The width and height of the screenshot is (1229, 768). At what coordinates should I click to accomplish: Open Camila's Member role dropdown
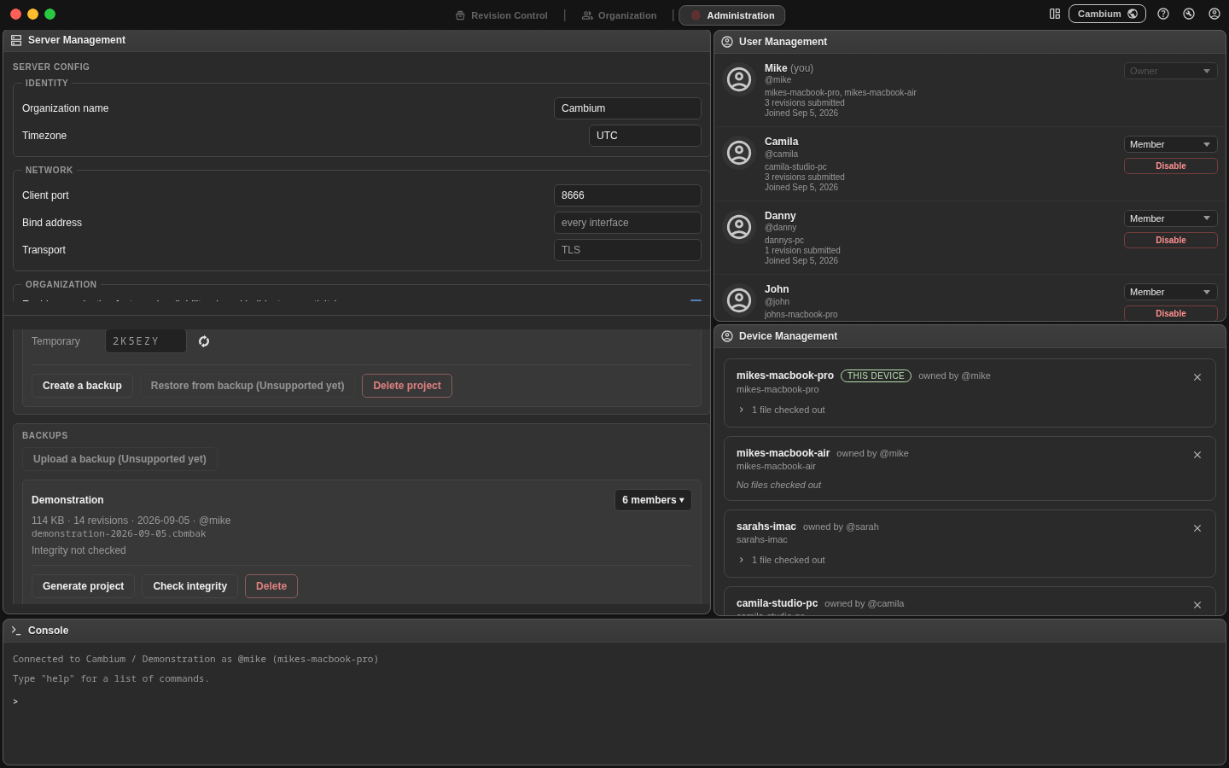click(1170, 144)
